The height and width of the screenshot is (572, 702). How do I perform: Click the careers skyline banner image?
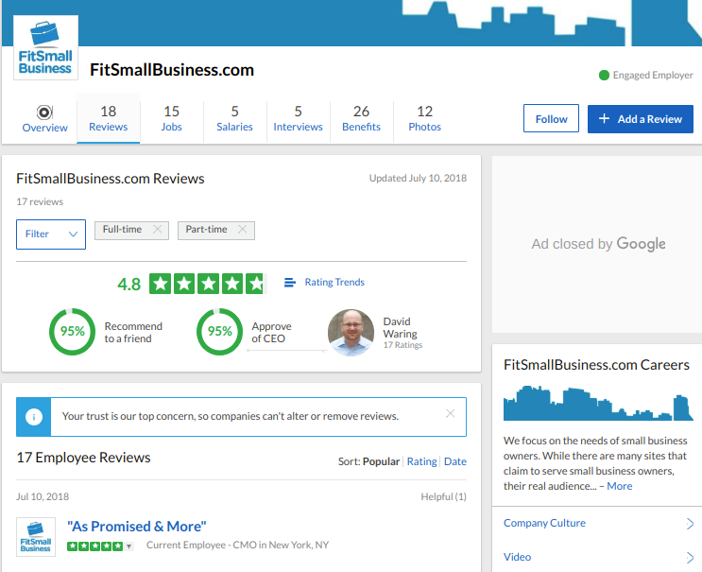tap(598, 403)
